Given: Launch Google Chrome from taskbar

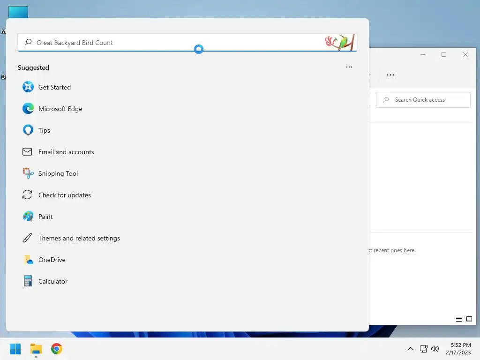Looking at the screenshot, I should coord(57,349).
